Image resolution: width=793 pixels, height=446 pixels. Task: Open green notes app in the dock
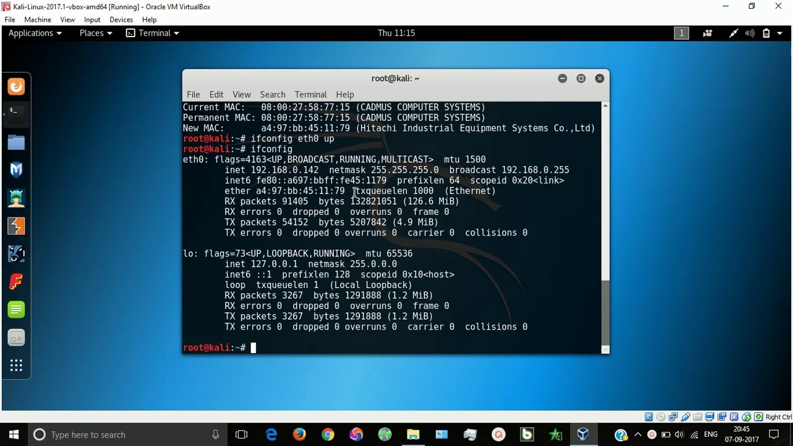16,309
